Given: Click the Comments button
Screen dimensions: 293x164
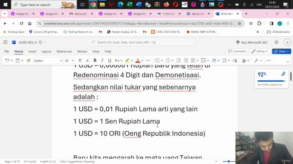Looking at the screenshot, I should click(237, 51).
